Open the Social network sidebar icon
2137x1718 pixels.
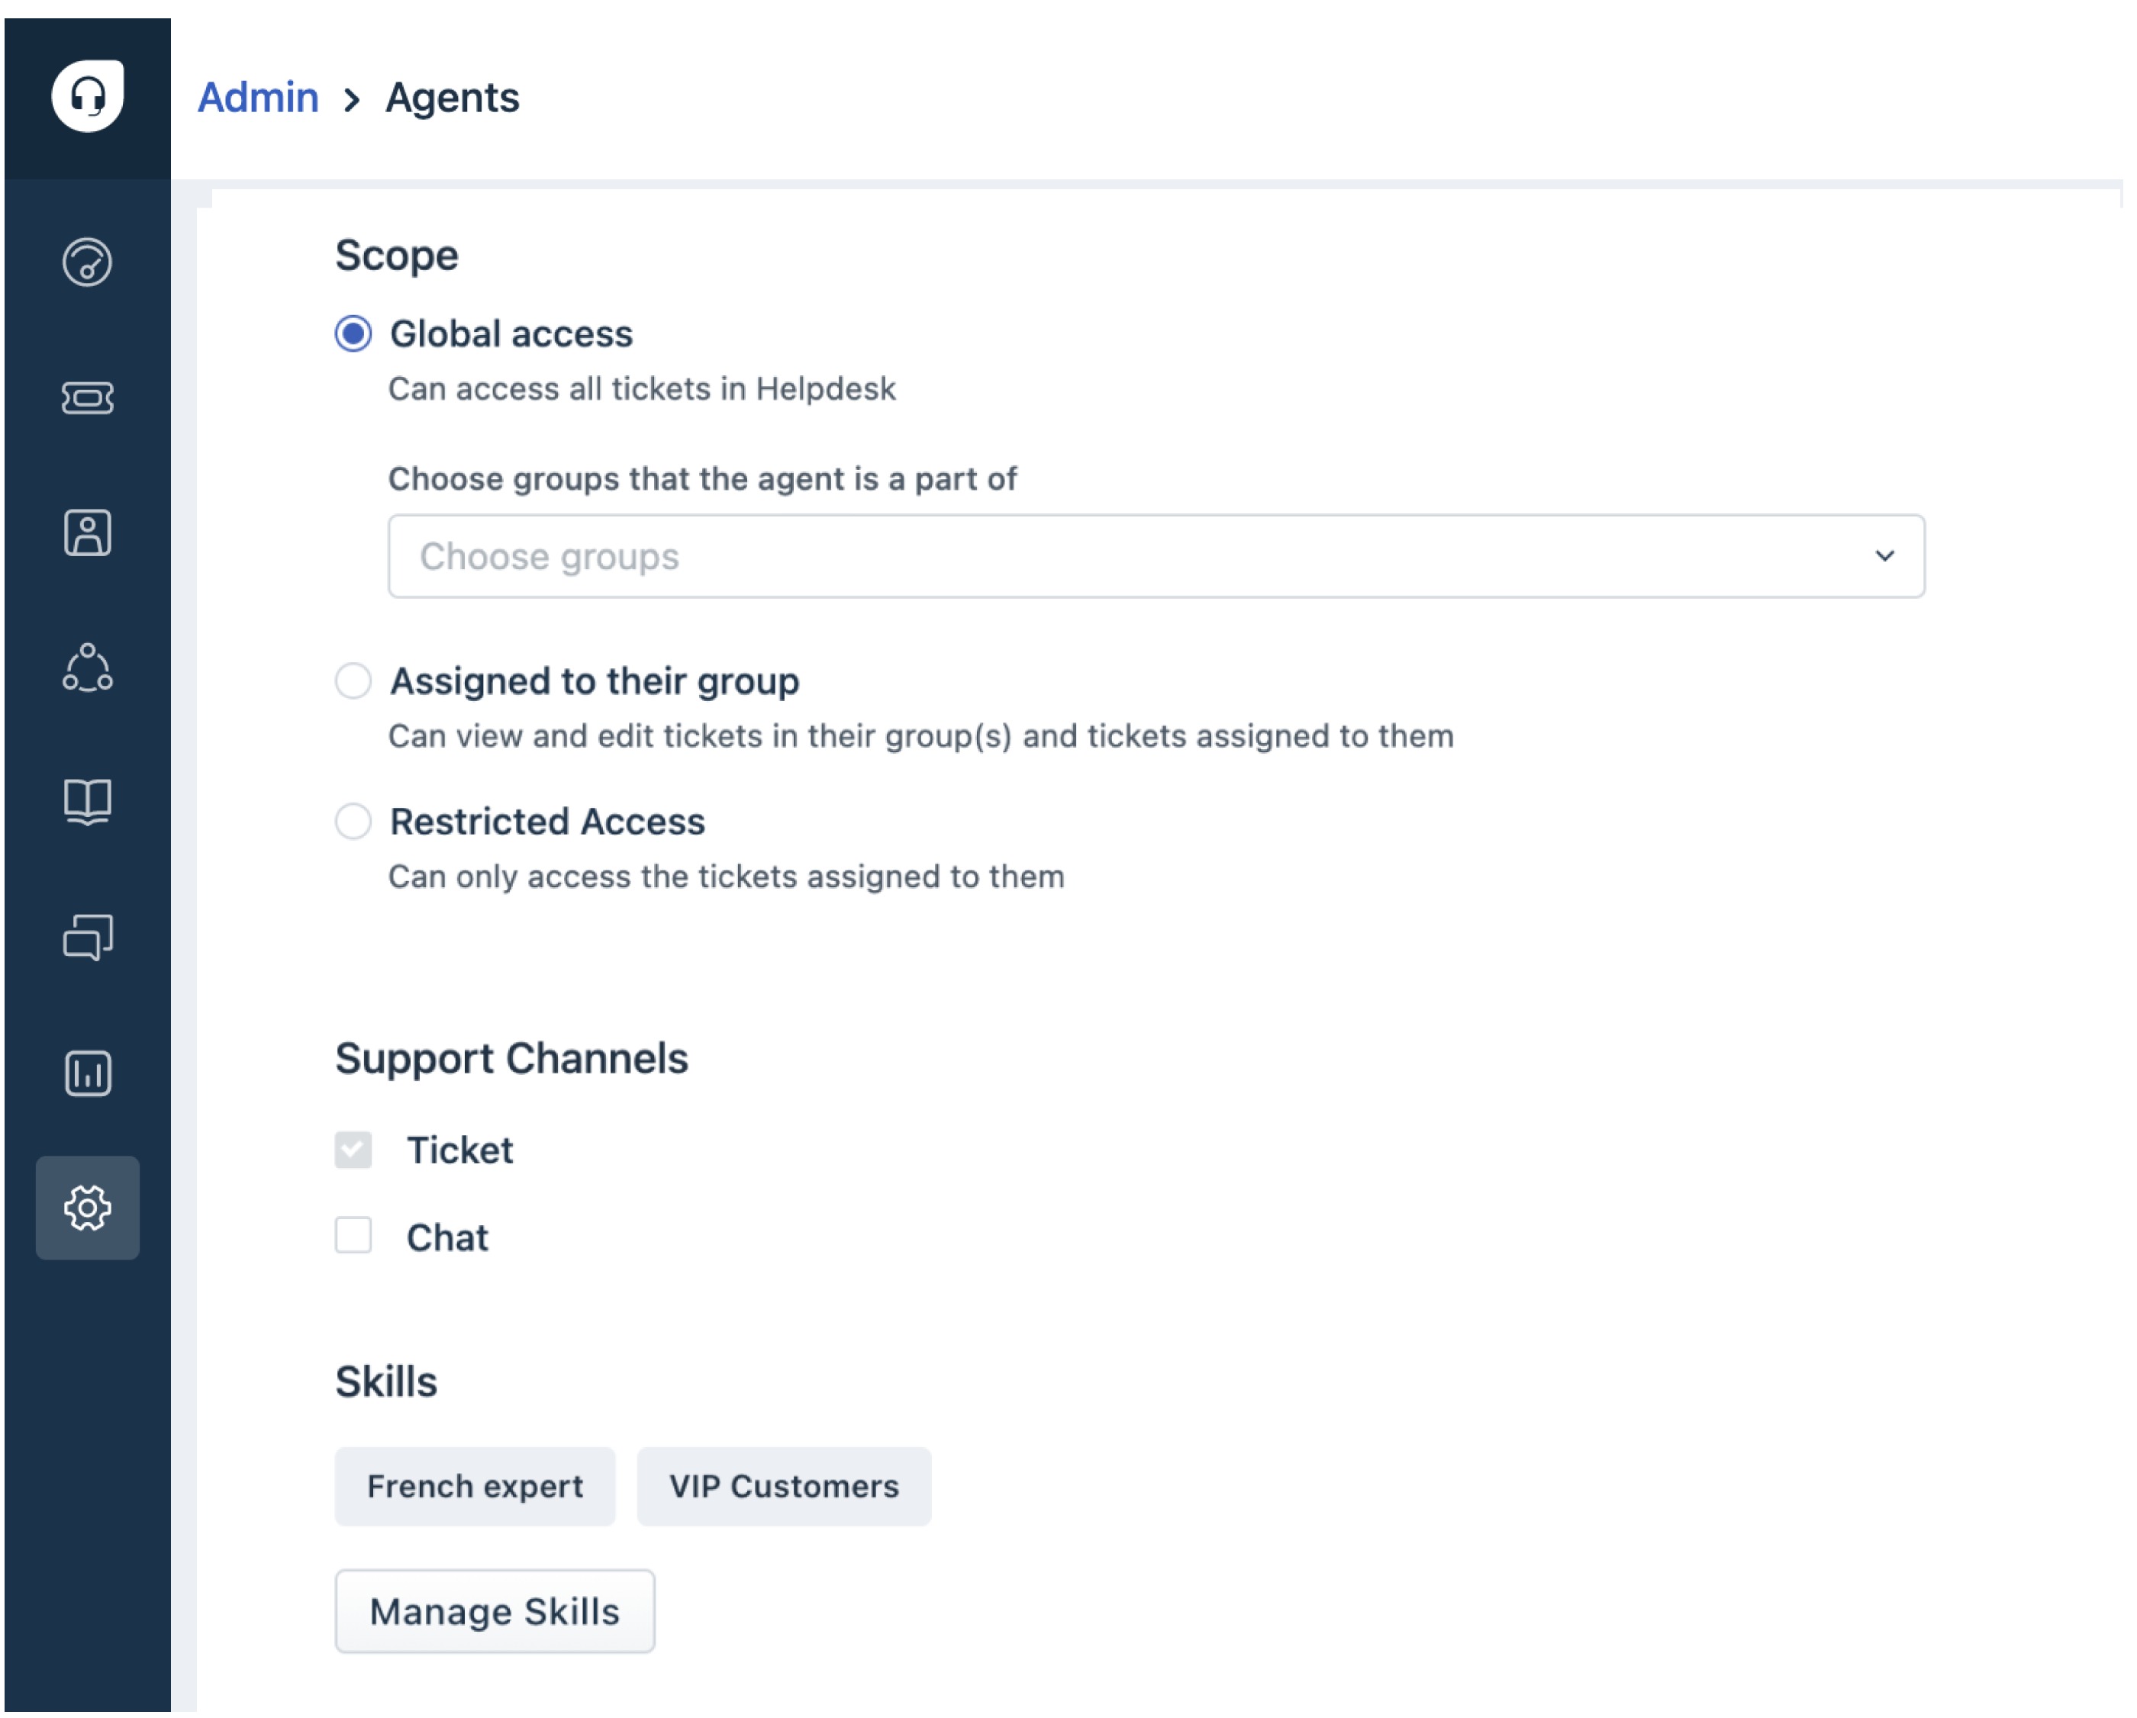tap(87, 669)
